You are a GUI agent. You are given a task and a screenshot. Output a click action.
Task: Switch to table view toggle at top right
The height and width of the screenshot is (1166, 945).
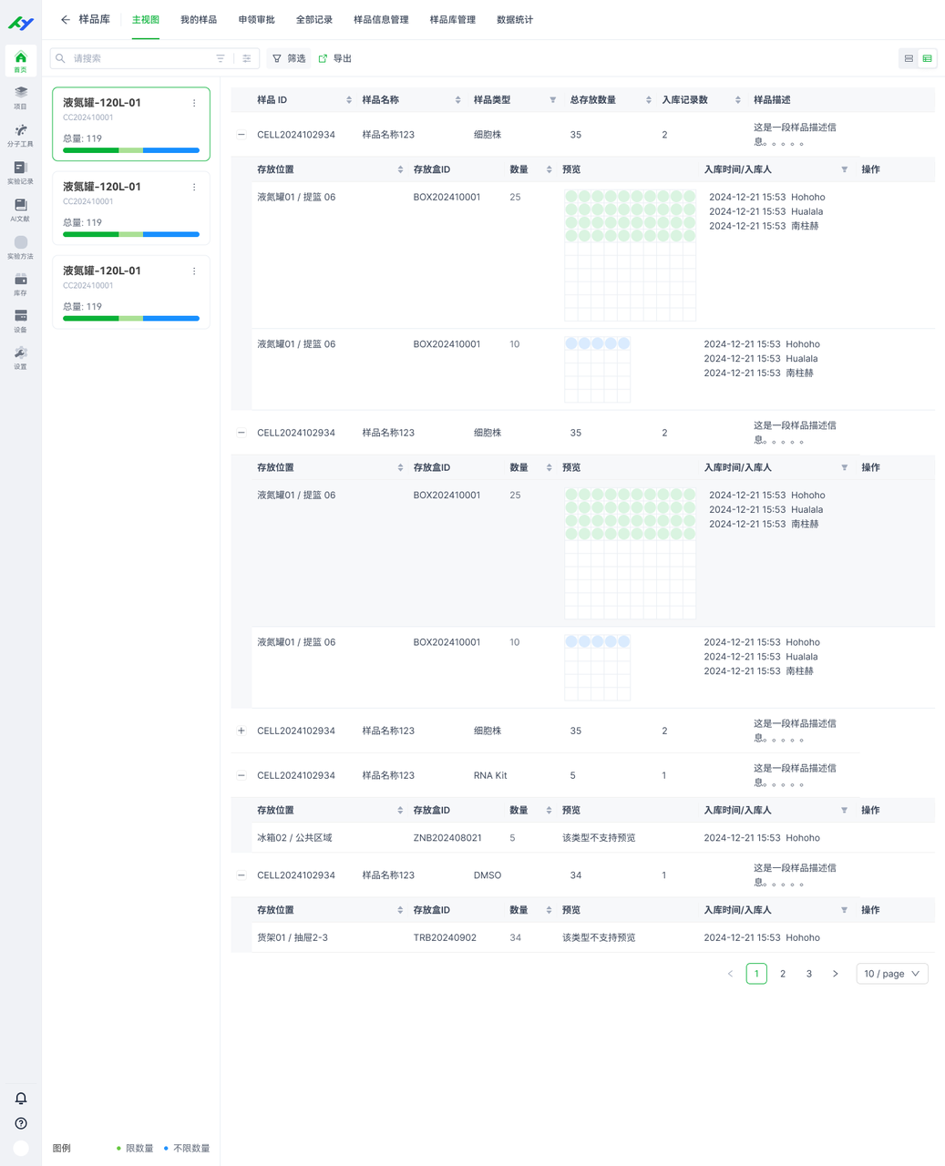point(927,58)
